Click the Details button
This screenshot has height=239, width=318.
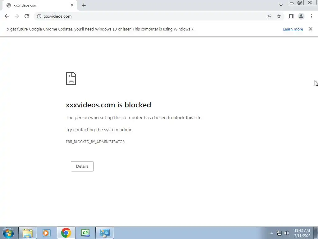point(82,166)
